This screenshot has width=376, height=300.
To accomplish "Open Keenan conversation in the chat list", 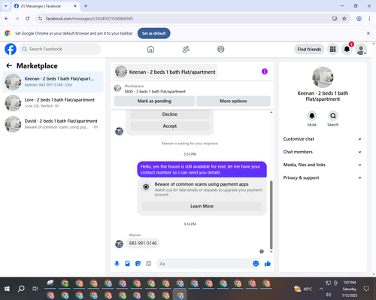I will click(53, 82).
